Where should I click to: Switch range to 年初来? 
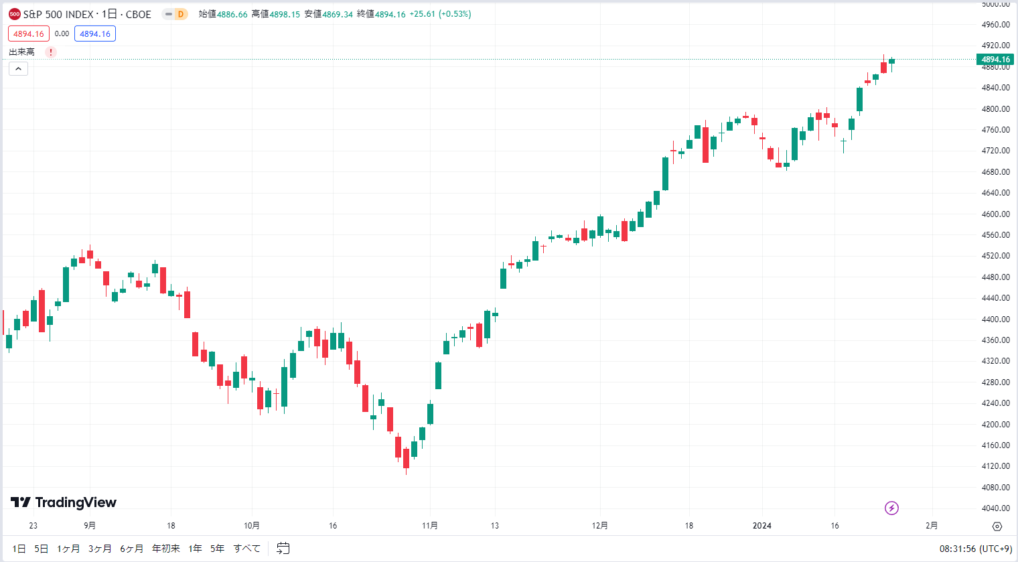pyautogui.click(x=166, y=549)
